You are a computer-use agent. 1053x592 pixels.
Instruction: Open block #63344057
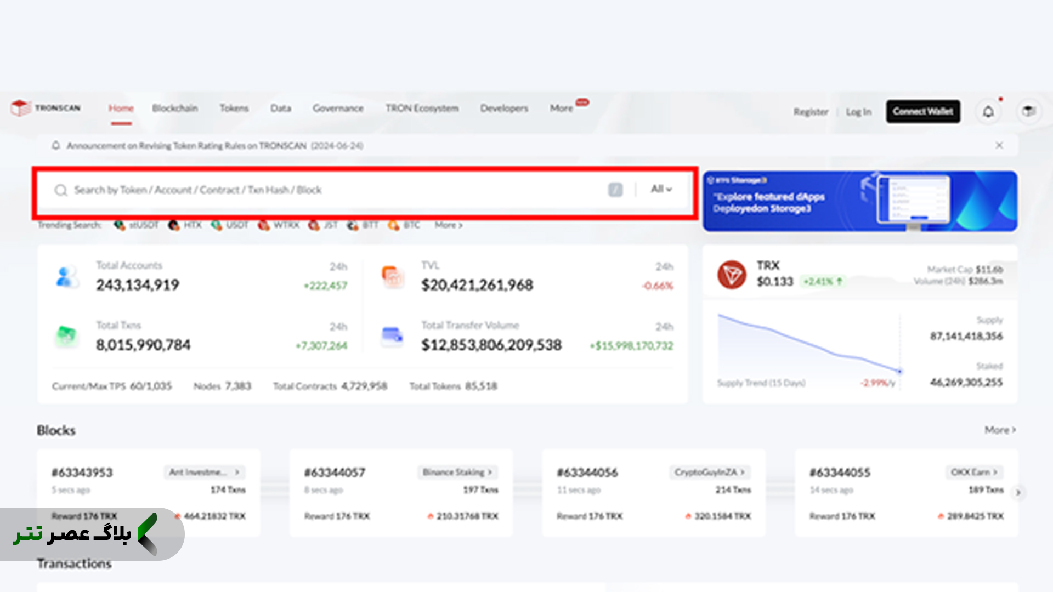335,473
